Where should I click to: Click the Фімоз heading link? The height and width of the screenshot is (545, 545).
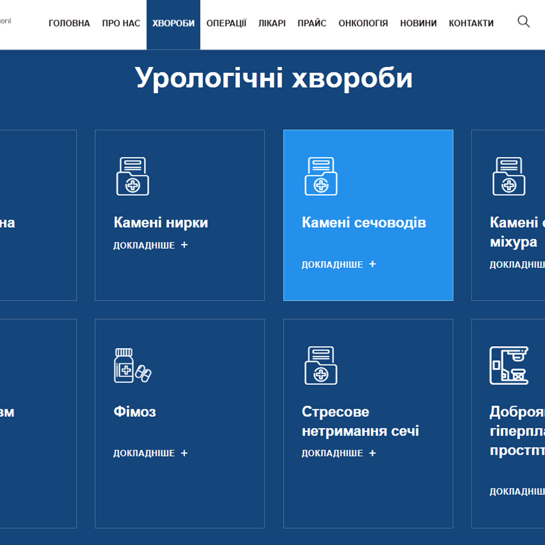[135, 412]
